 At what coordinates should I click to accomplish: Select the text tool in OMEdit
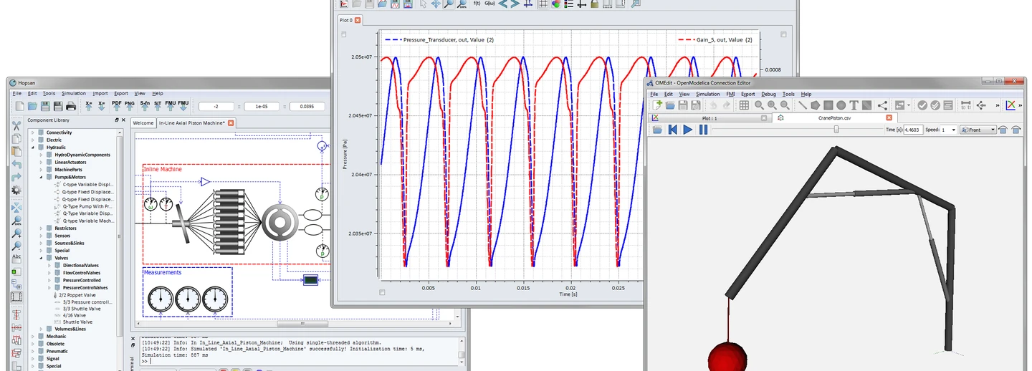tap(854, 105)
